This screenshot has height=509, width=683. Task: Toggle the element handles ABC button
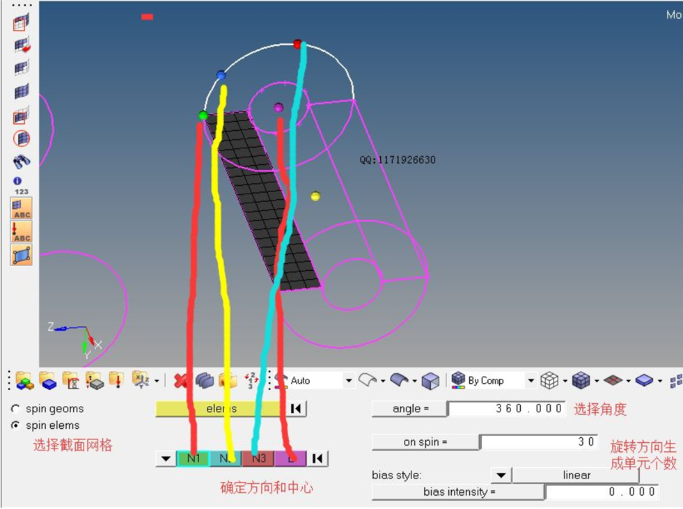coord(22,208)
